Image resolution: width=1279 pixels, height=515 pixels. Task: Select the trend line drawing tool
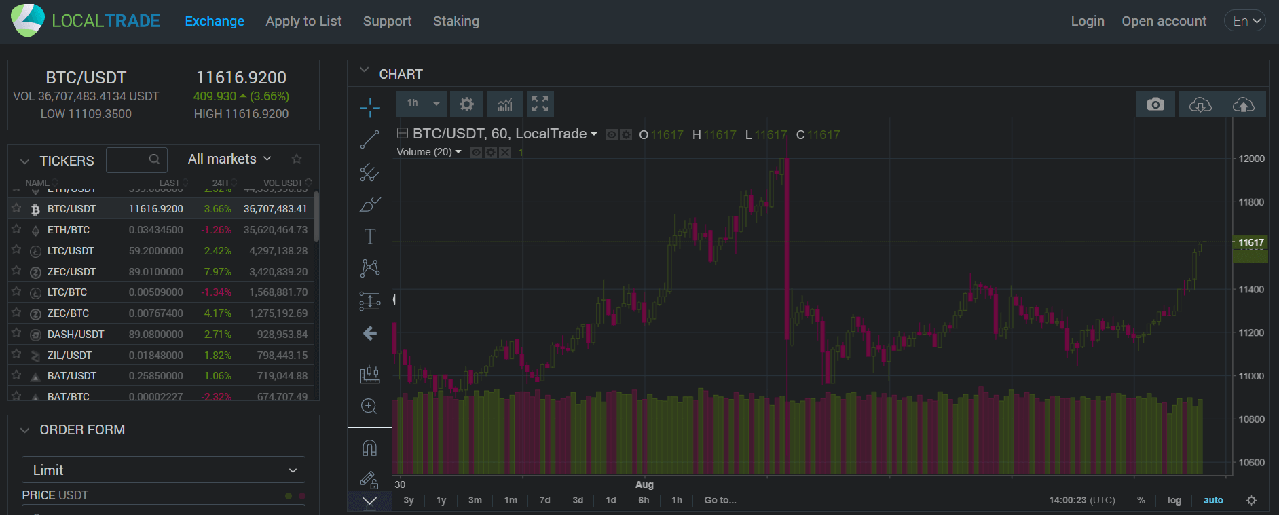pos(369,140)
